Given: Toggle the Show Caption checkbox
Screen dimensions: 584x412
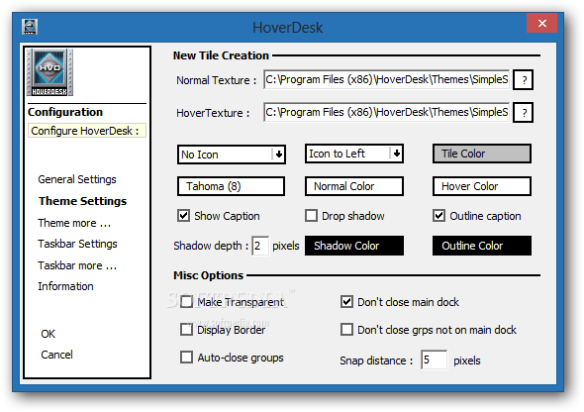Looking at the screenshot, I should (184, 216).
